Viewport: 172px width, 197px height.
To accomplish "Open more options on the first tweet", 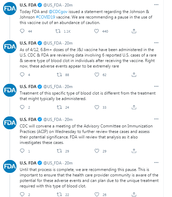I will 156,5.
